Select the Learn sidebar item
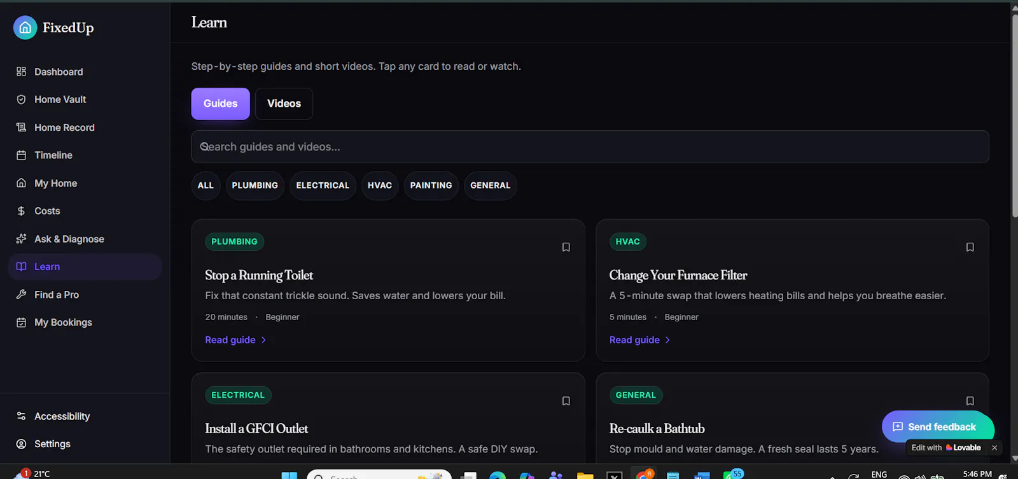 [x=85, y=267]
